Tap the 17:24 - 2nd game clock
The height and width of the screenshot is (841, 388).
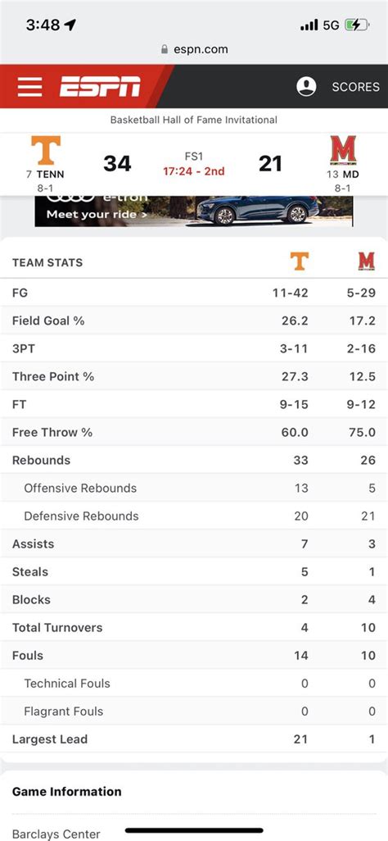point(194,171)
